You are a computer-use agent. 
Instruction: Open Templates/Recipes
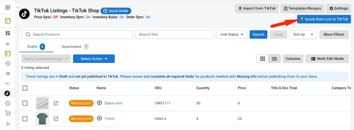click(x=302, y=8)
